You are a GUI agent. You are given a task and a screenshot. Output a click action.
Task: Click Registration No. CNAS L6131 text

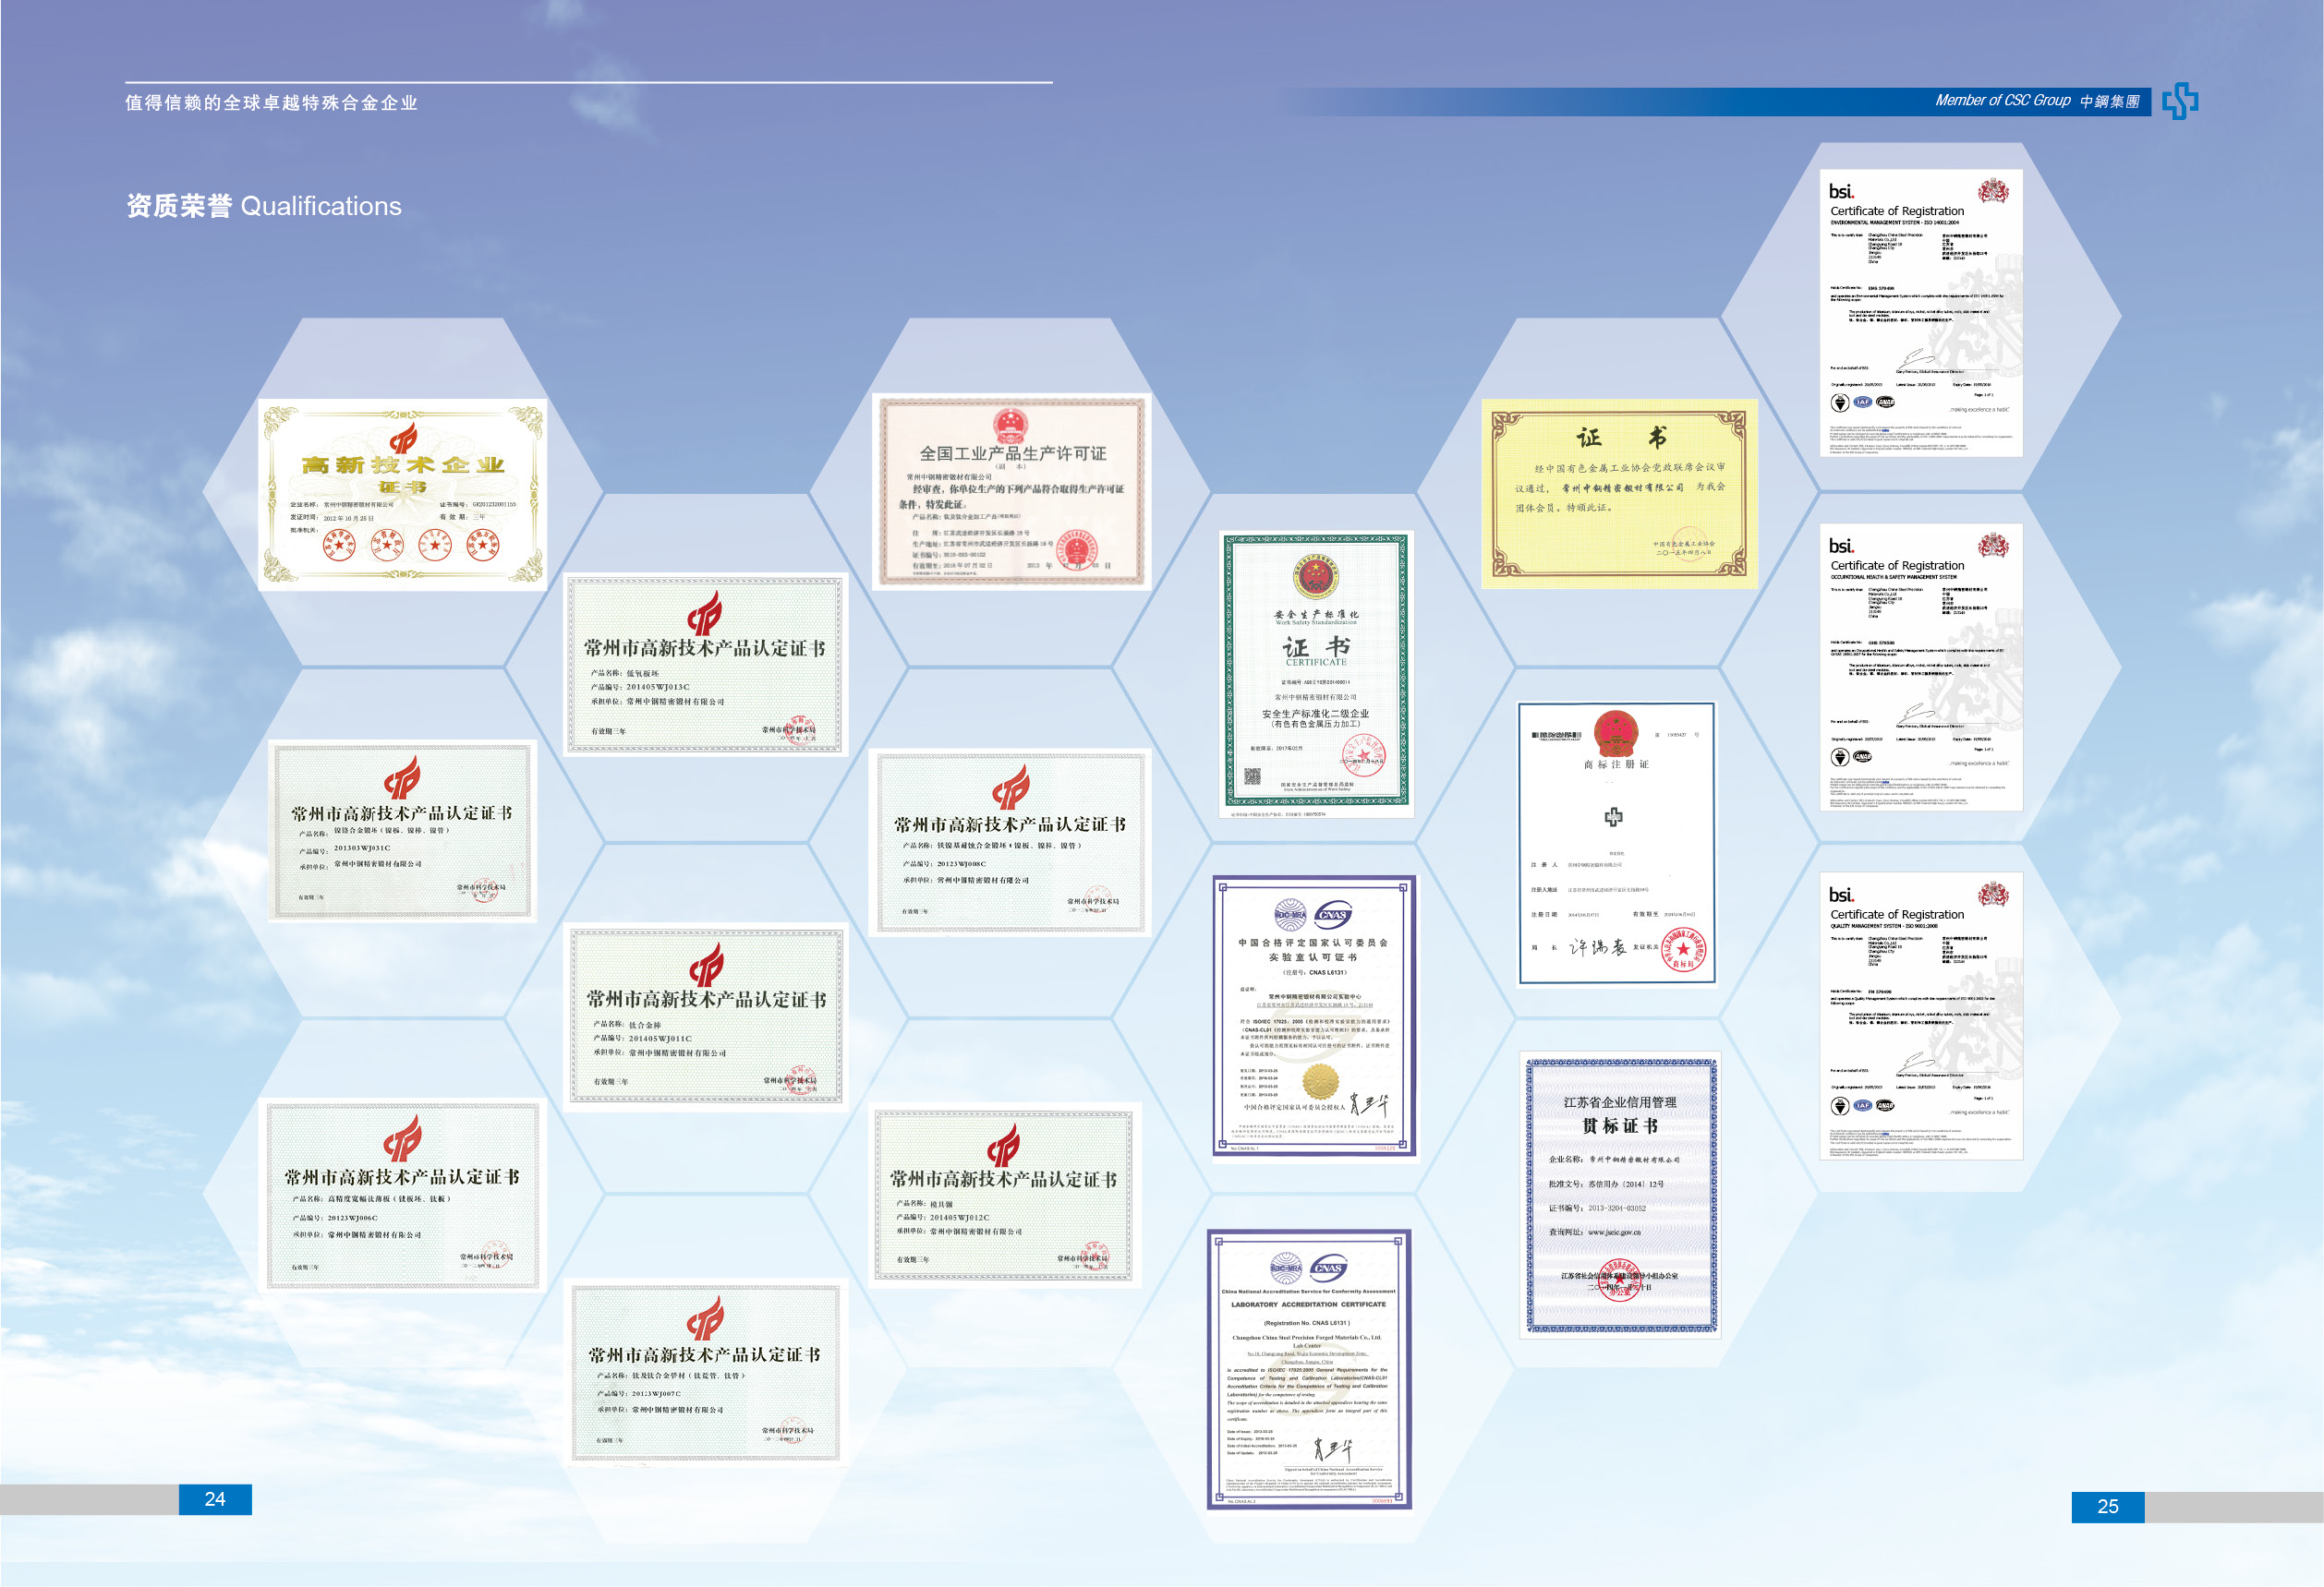[1307, 1323]
